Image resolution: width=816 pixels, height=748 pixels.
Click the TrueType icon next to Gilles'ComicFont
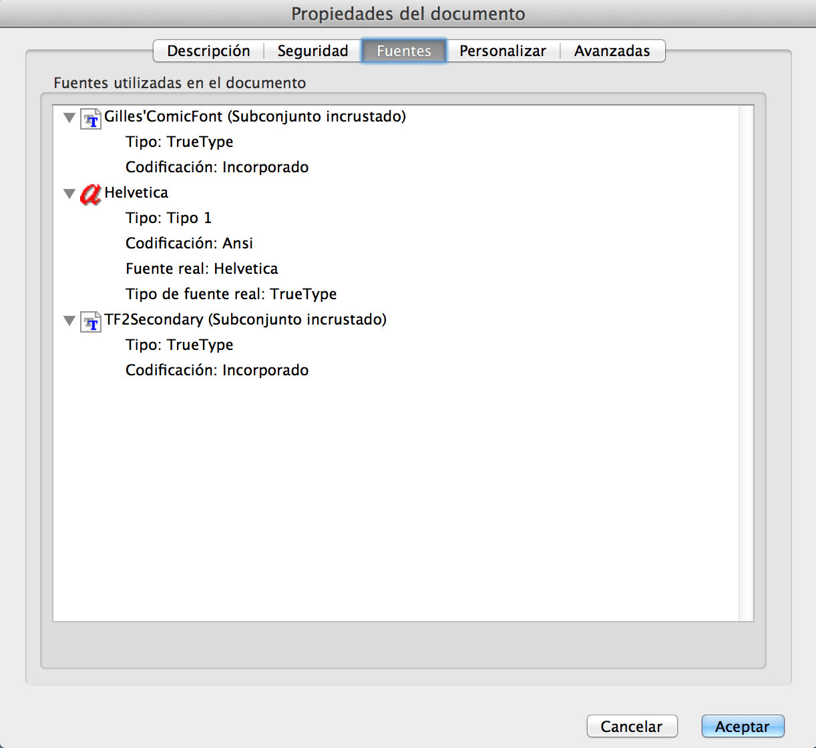click(x=89, y=117)
